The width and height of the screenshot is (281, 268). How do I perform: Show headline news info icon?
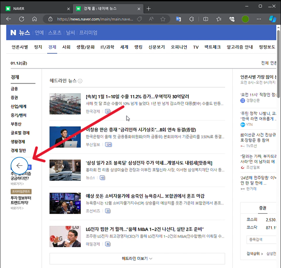(x=80, y=81)
